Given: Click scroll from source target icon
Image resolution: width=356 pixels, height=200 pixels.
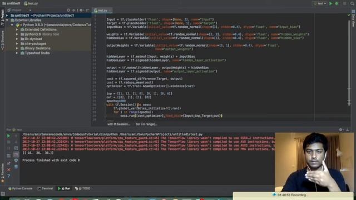Looking at the screenshot, I should tap(68, 10).
